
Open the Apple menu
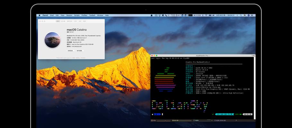[39, 15]
